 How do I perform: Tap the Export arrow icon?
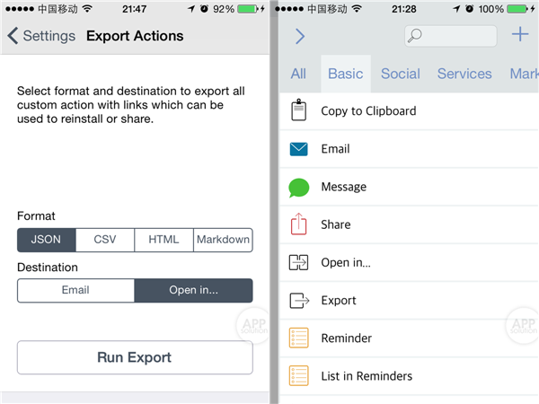coord(298,301)
